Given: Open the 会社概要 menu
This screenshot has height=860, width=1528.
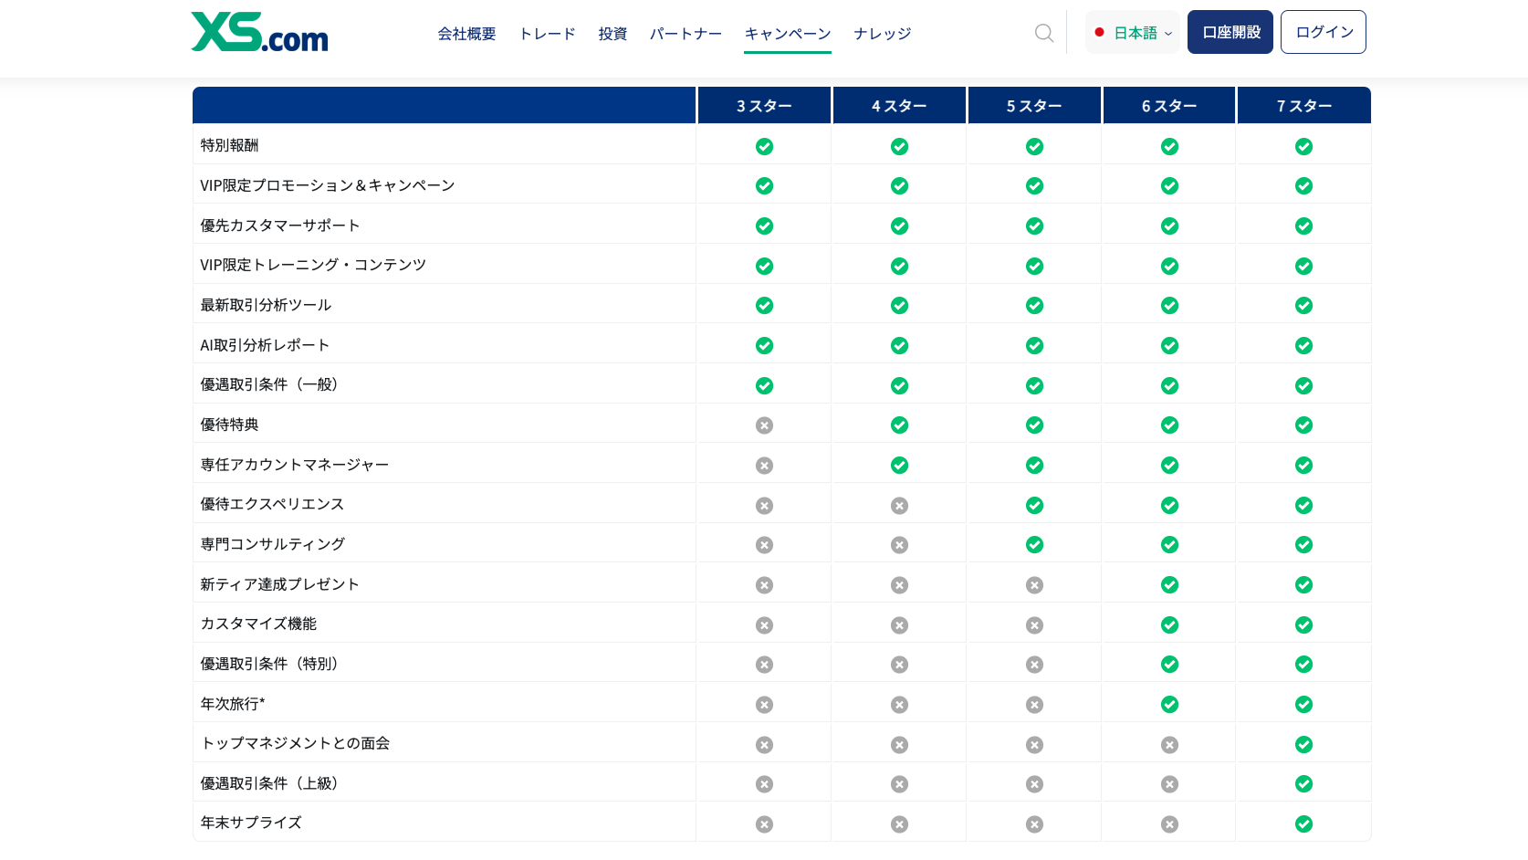Looking at the screenshot, I should tap(466, 34).
